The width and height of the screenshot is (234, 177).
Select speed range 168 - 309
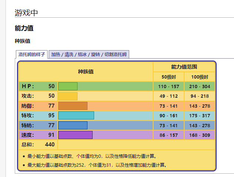coord(200,135)
